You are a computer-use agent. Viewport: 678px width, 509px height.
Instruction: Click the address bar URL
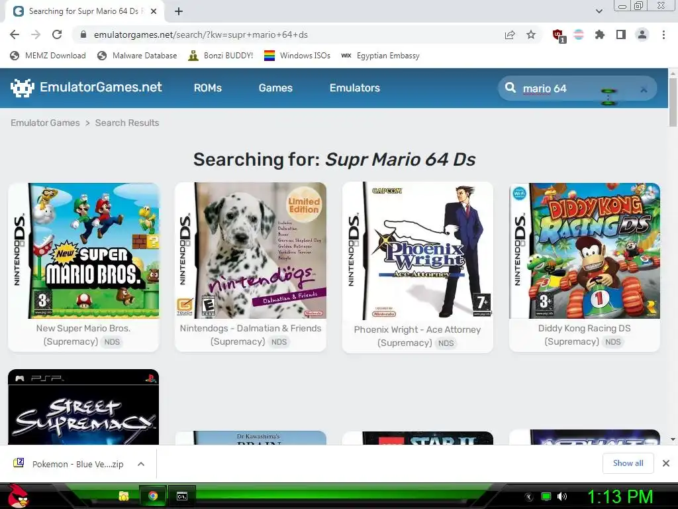point(201,34)
